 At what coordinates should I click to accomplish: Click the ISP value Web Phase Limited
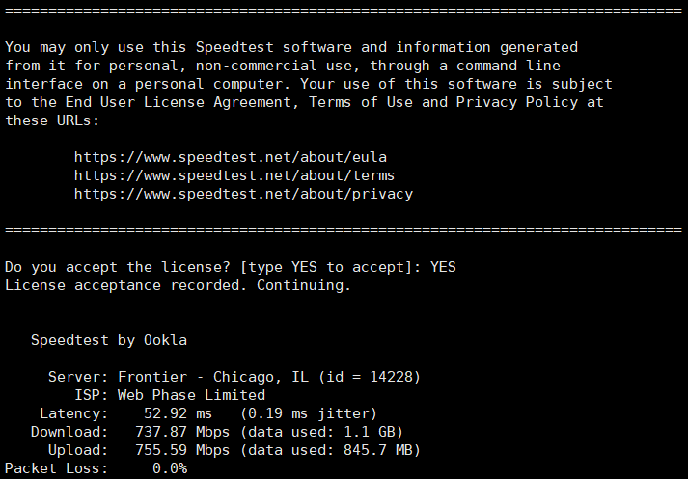pyautogui.click(x=191, y=395)
